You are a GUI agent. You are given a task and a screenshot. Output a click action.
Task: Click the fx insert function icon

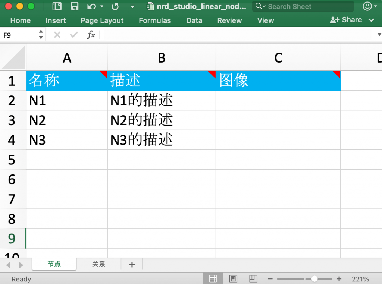tap(91, 35)
